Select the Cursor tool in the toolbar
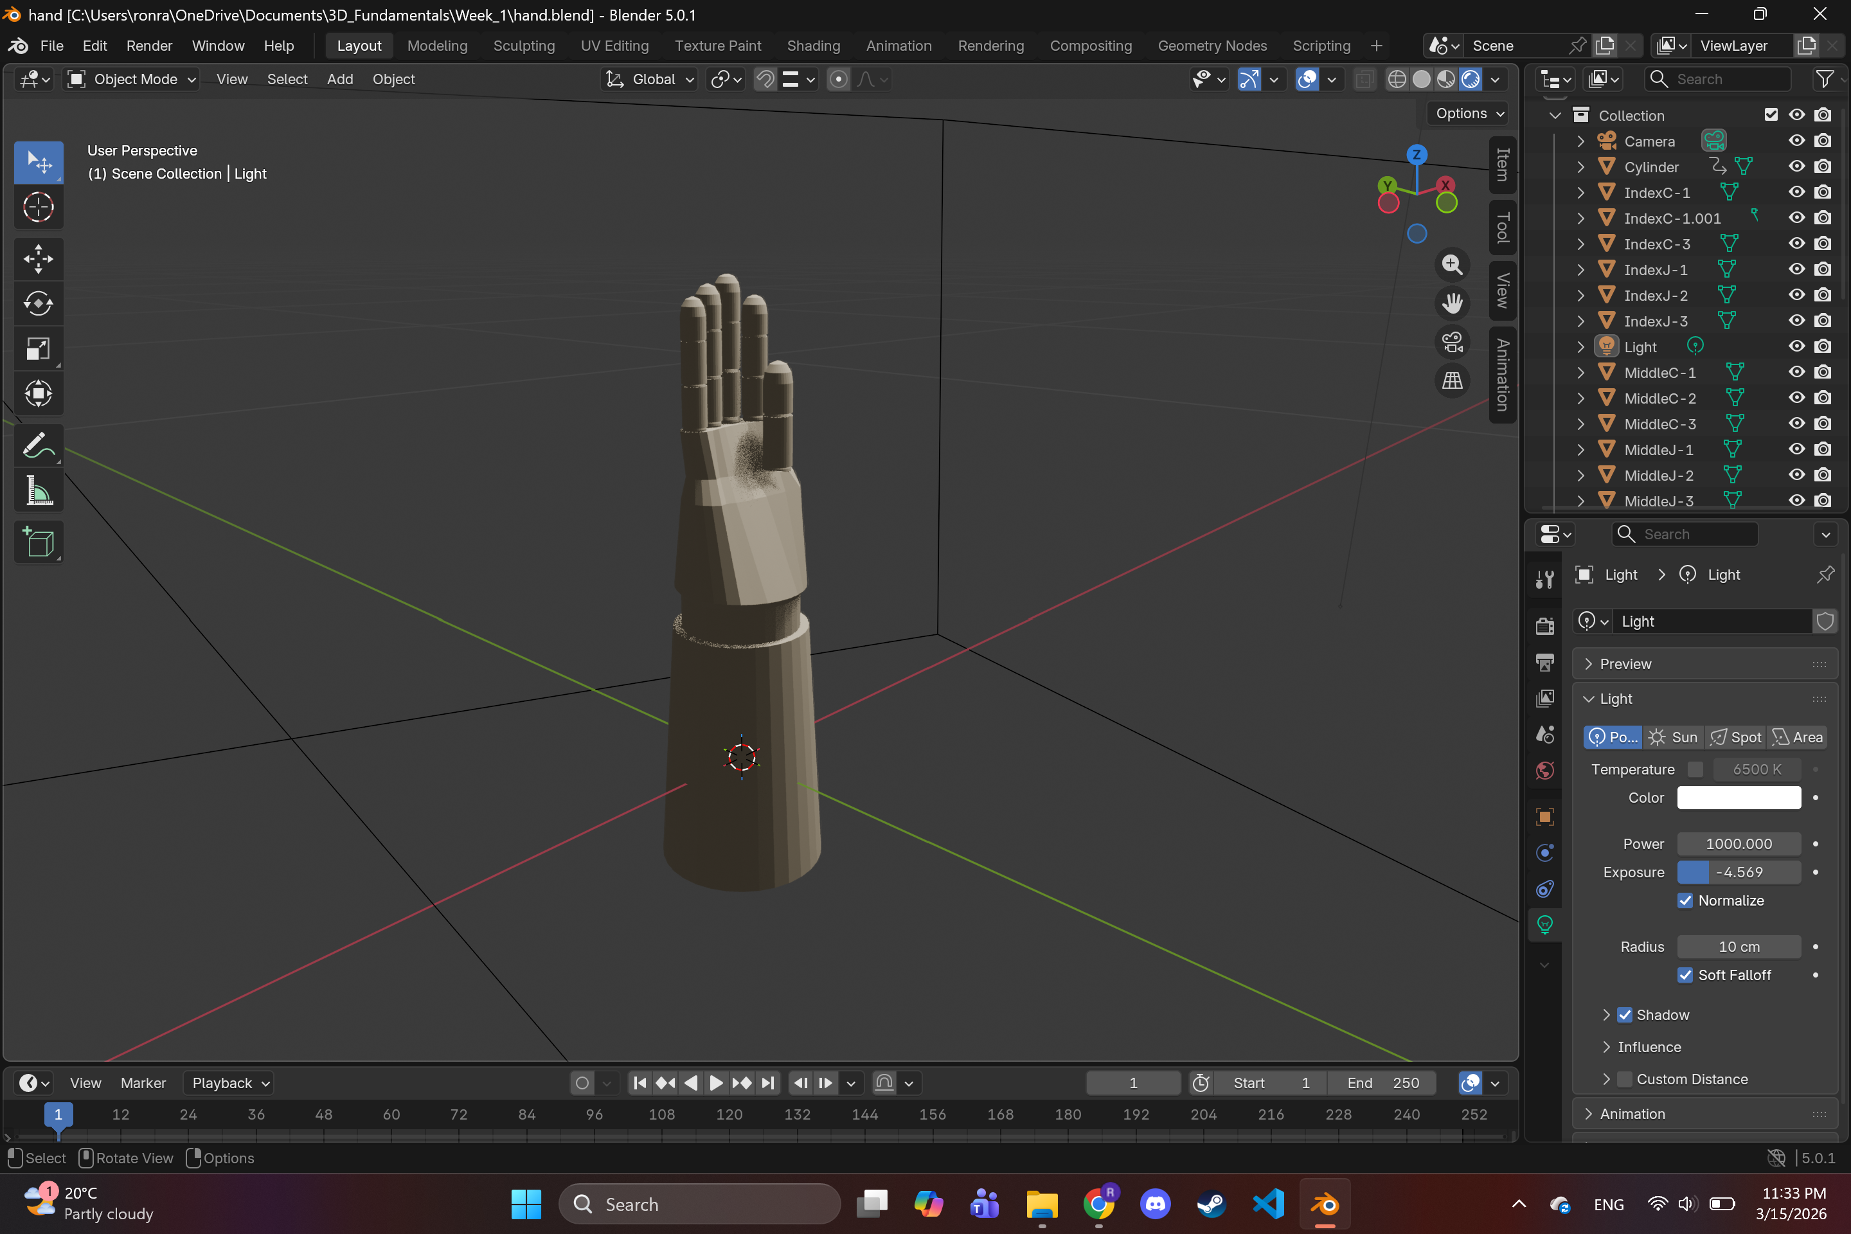 coord(39,208)
